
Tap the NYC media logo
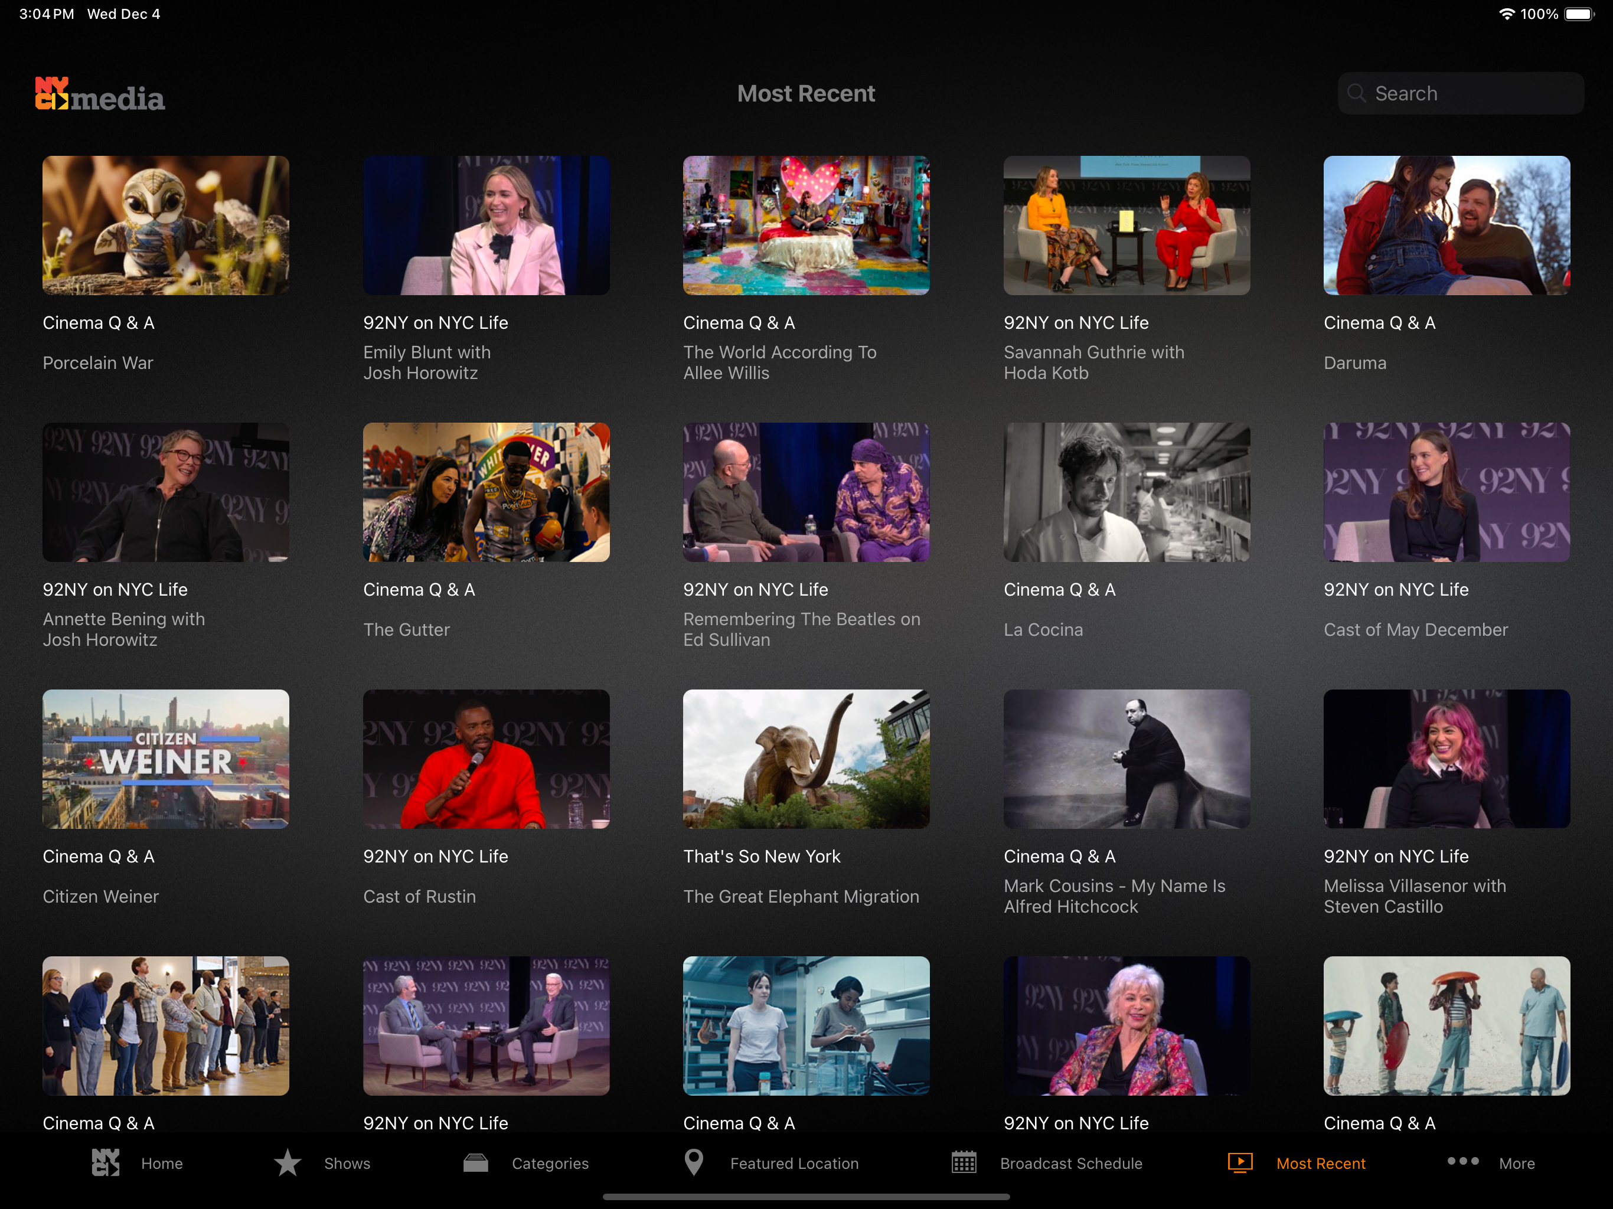click(100, 95)
